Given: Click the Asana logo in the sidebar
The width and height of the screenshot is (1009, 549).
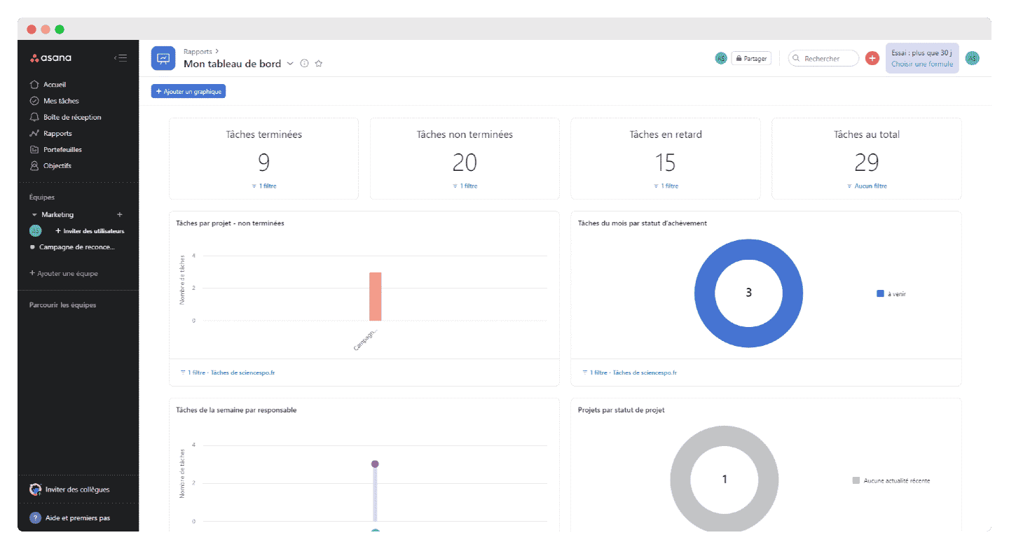Looking at the screenshot, I should pos(50,58).
